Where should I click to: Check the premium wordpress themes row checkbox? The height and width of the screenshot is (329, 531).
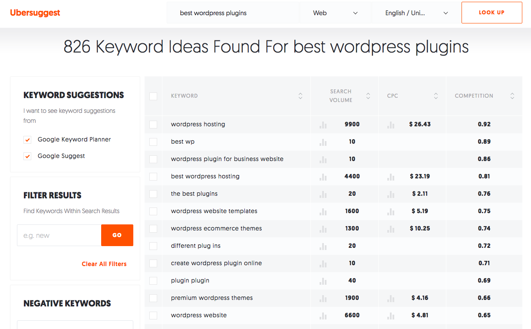point(153,298)
